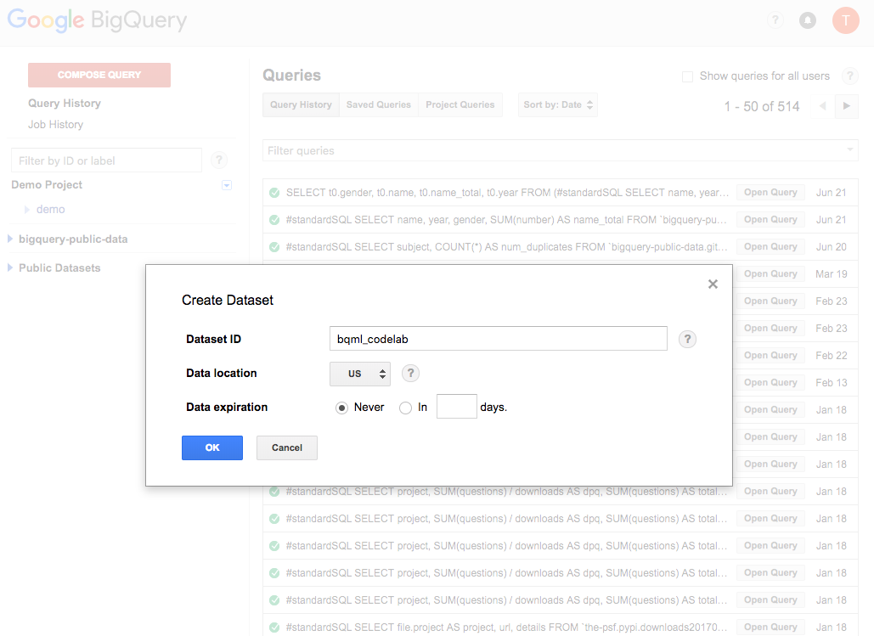The width and height of the screenshot is (874, 636).
Task: Expand the bigquery-public-data project
Action: pos(8,240)
